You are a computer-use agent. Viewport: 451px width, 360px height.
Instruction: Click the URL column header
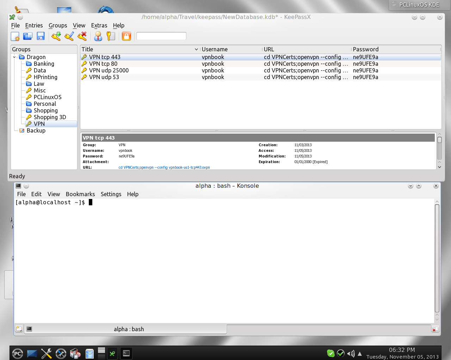coord(307,49)
